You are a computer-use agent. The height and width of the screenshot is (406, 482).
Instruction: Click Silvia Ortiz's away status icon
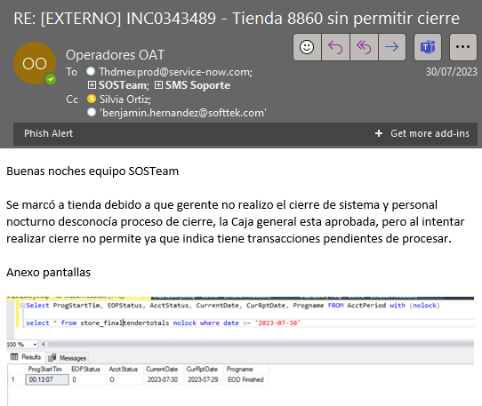tap(92, 99)
